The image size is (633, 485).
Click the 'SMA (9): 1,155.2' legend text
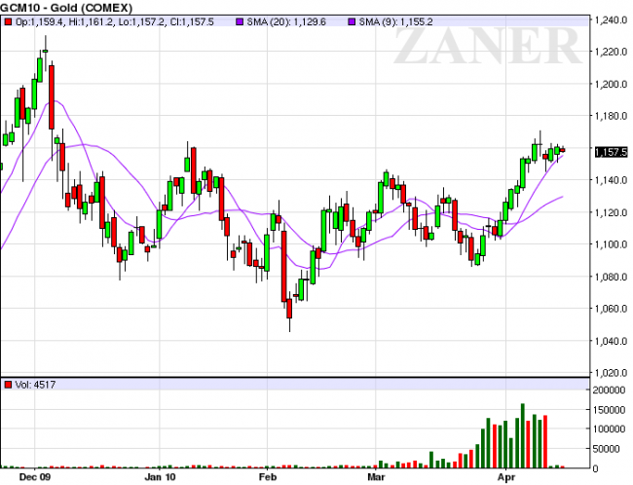(x=396, y=21)
